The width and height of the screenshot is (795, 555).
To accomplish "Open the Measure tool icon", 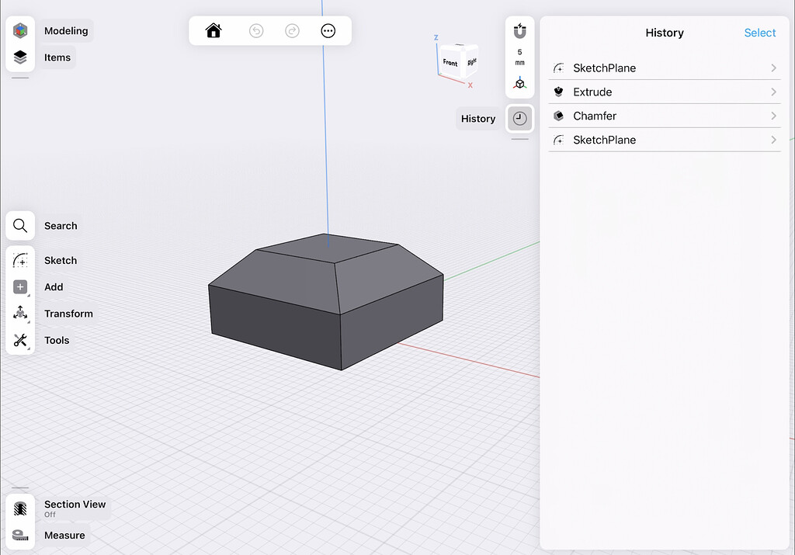I will pos(19,535).
